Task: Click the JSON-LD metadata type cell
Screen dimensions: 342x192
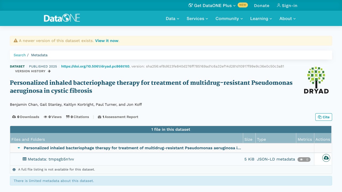Action: pos(276,159)
